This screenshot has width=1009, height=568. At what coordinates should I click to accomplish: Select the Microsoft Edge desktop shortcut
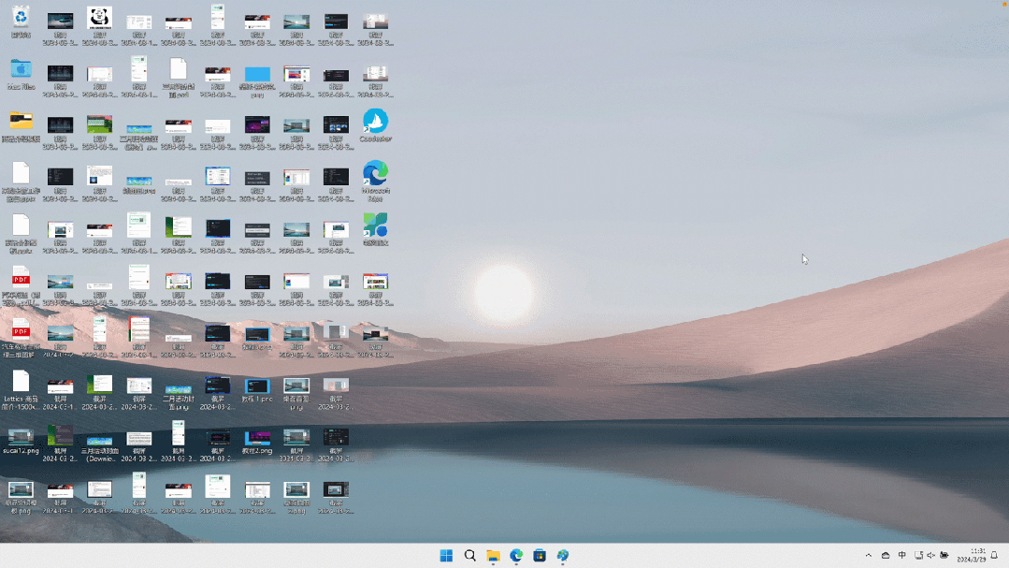pyautogui.click(x=375, y=174)
